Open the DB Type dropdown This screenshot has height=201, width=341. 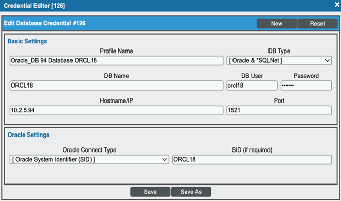click(279, 61)
